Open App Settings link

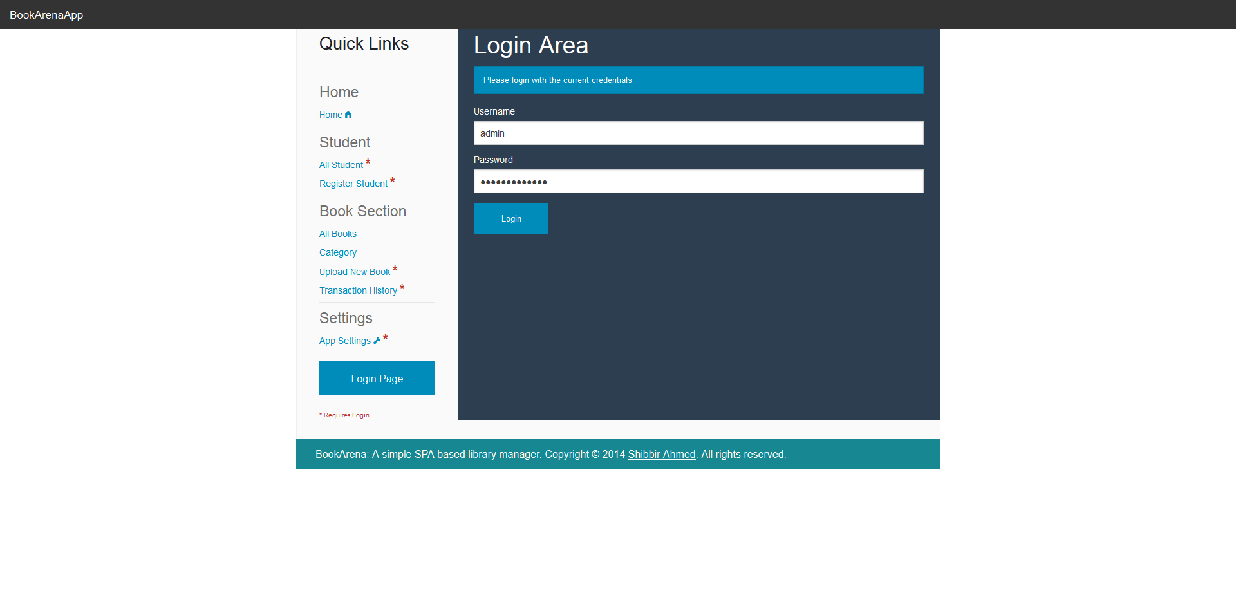click(344, 341)
